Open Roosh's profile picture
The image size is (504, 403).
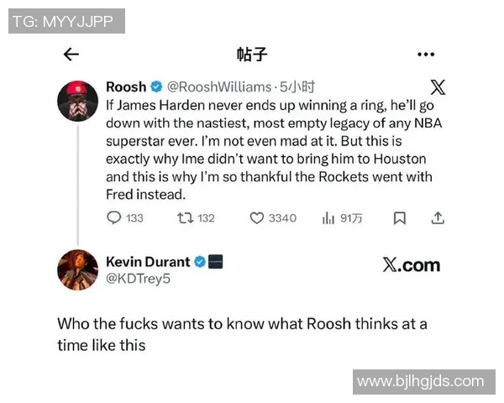(x=78, y=101)
